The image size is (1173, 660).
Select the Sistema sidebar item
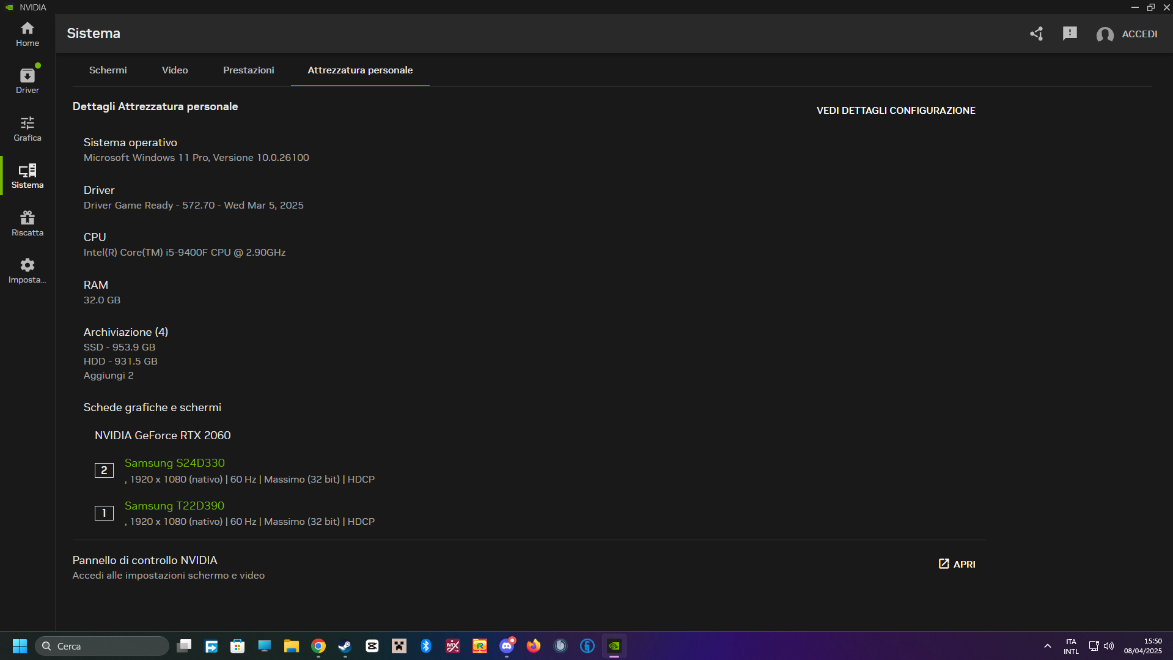tap(28, 176)
